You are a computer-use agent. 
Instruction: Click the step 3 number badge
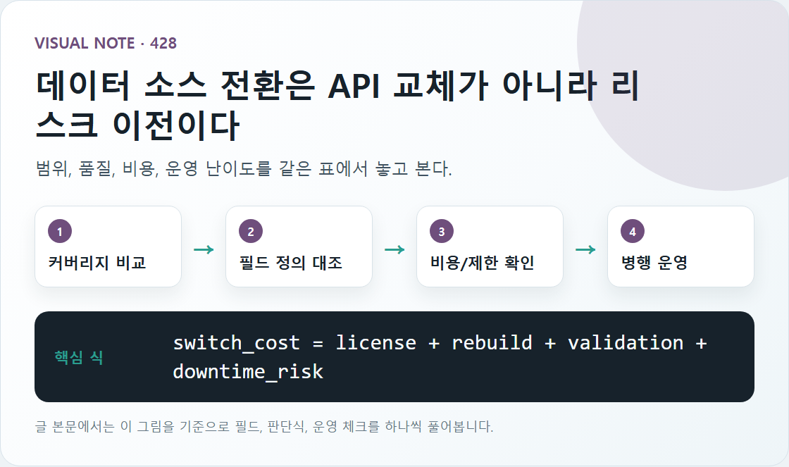[x=442, y=232]
